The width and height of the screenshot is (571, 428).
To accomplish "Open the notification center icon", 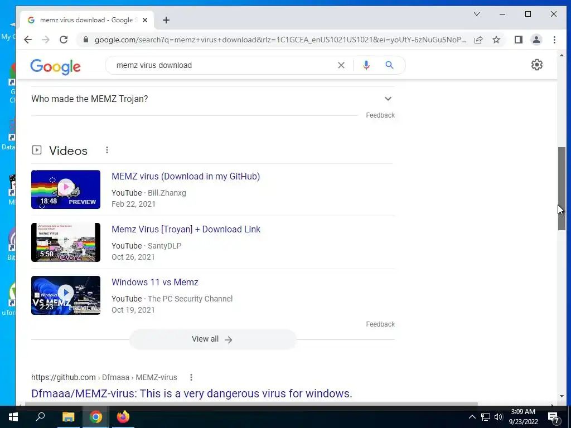I will (x=554, y=417).
